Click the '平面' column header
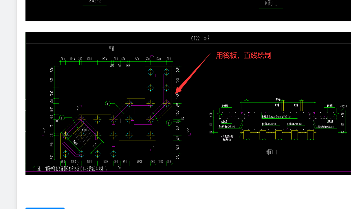The width and height of the screenshot is (361, 209). point(111,49)
